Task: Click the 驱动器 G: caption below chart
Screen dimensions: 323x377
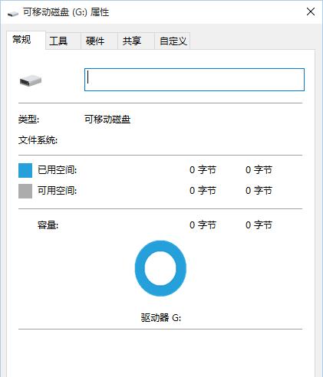Action: 161,318
